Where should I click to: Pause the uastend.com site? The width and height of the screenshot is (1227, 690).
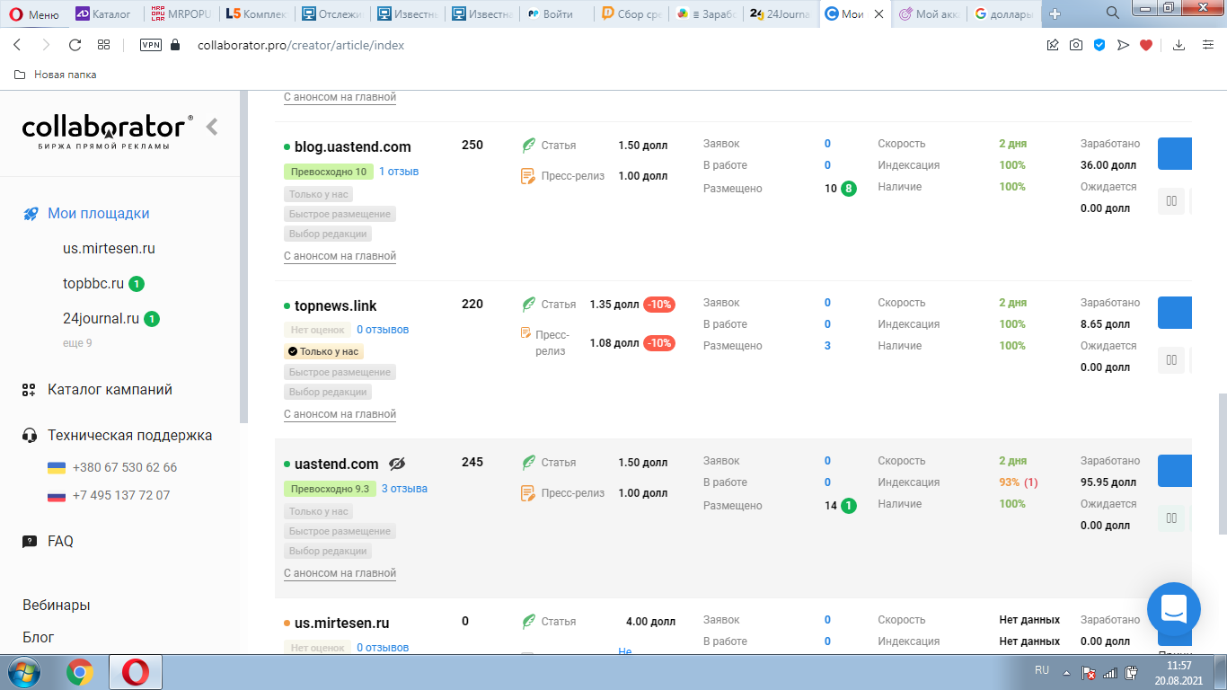coord(1171,518)
